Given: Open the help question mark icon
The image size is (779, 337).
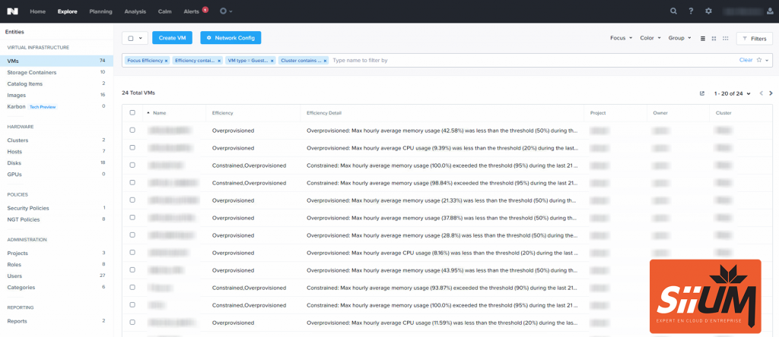Looking at the screenshot, I should click(x=691, y=11).
